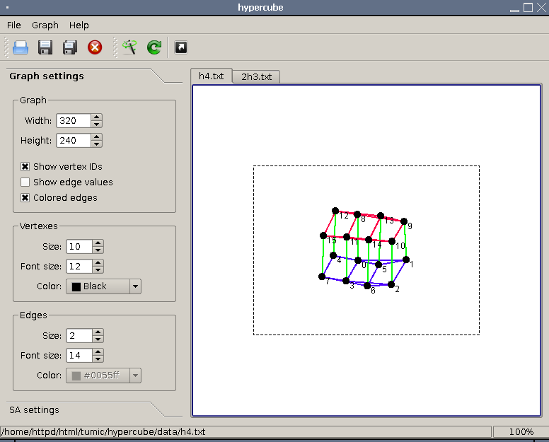Switch to the h4.txt tab
The height and width of the screenshot is (442, 549).
tap(211, 76)
